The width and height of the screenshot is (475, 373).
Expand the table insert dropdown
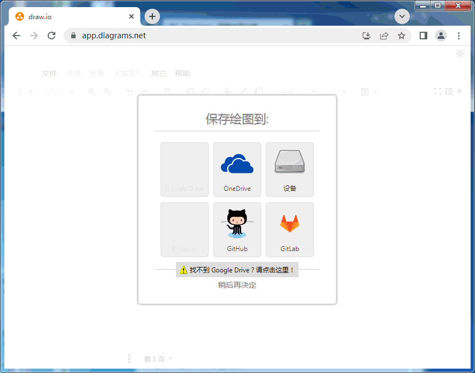(x=368, y=92)
